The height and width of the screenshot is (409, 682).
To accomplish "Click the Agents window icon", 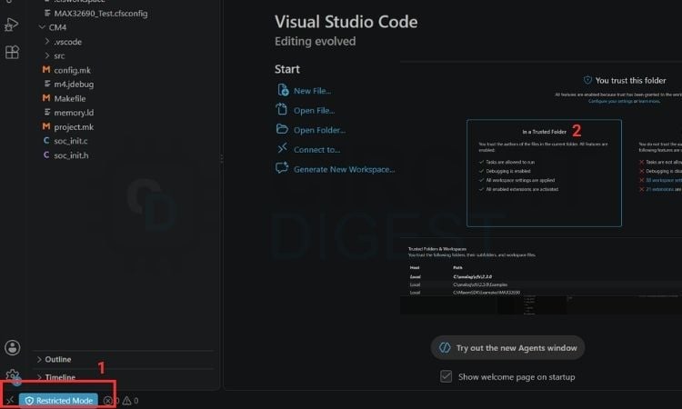I will pyautogui.click(x=445, y=348).
